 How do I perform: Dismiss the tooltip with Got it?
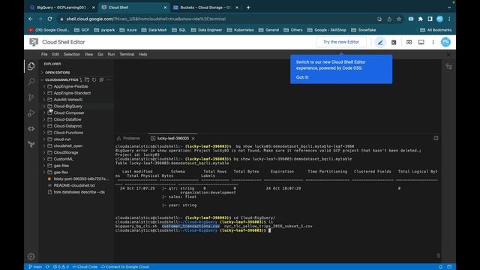(302, 77)
